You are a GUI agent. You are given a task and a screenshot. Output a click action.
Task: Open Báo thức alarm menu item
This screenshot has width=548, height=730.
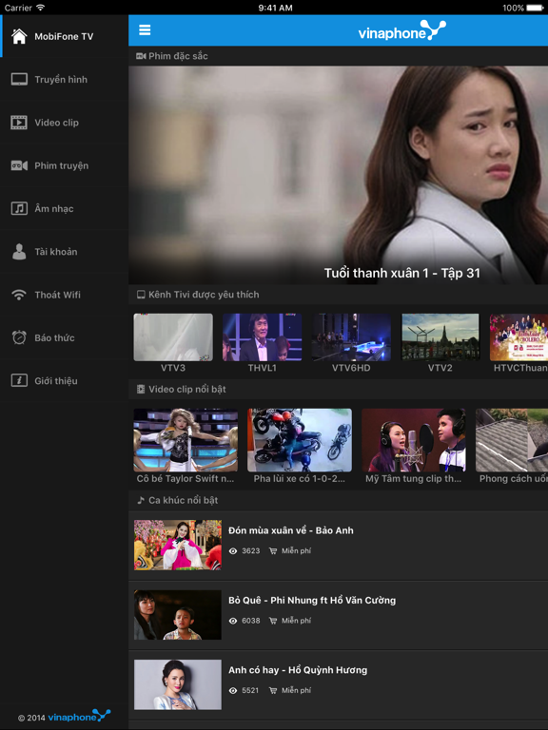point(65,337)
